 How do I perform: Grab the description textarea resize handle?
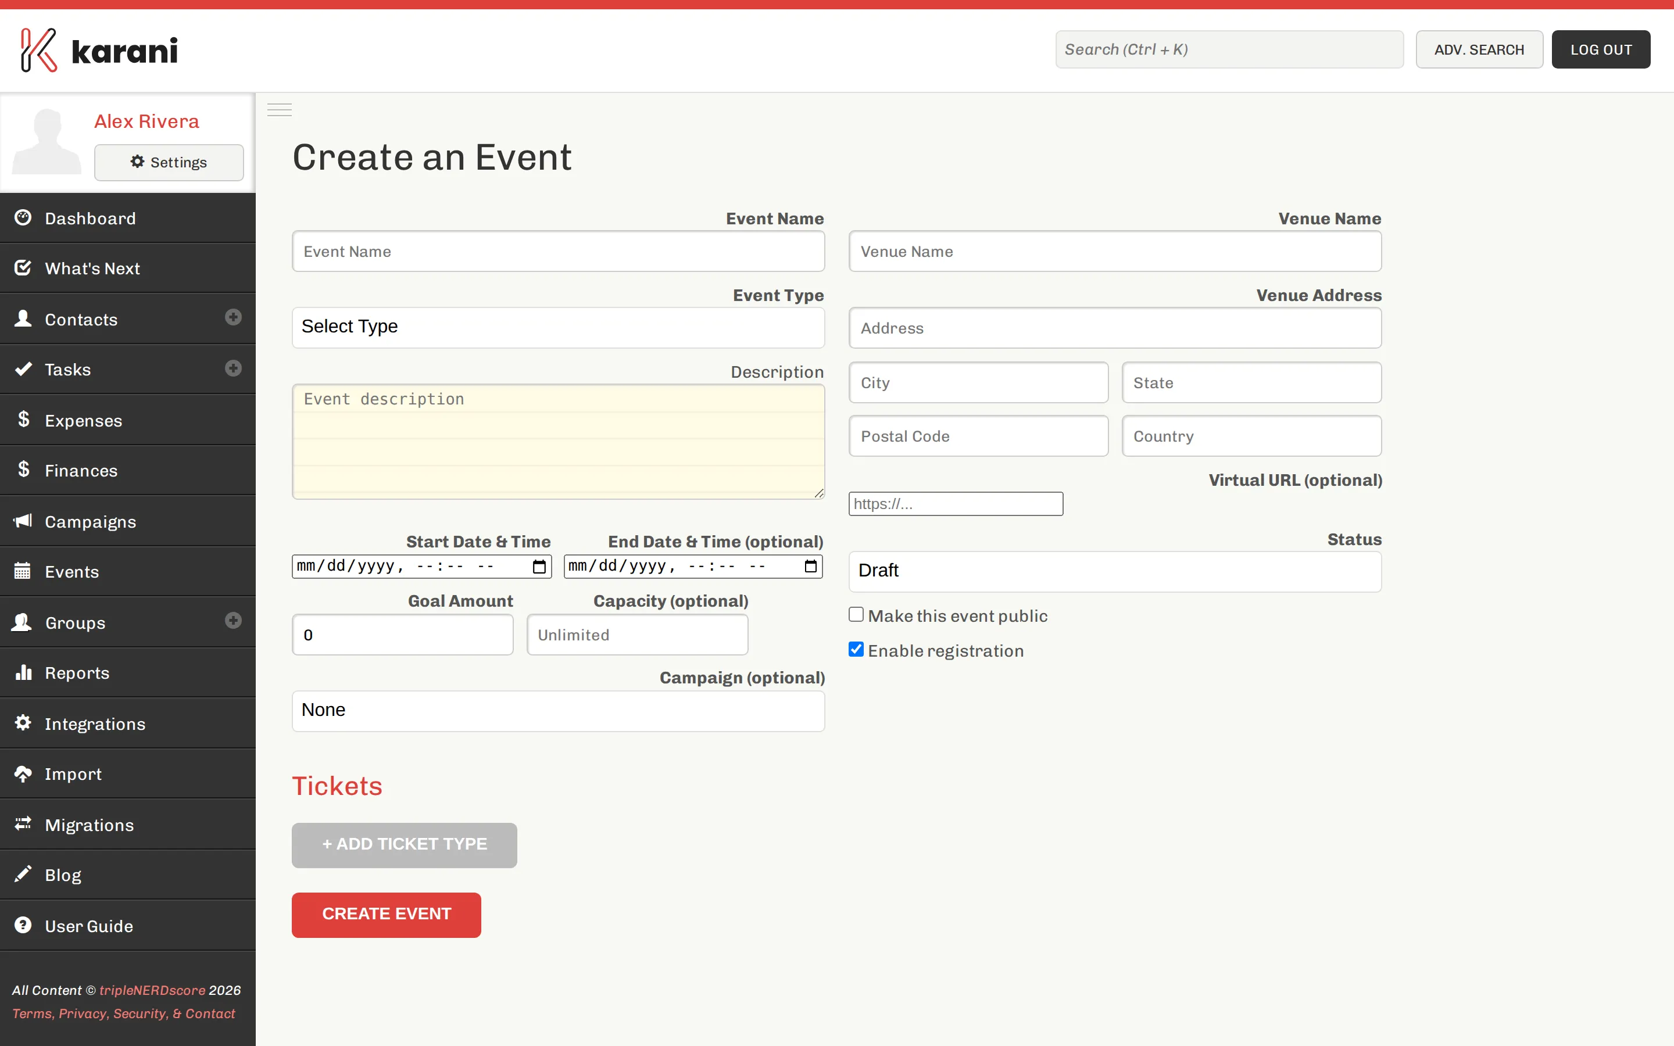click(819, 493)
